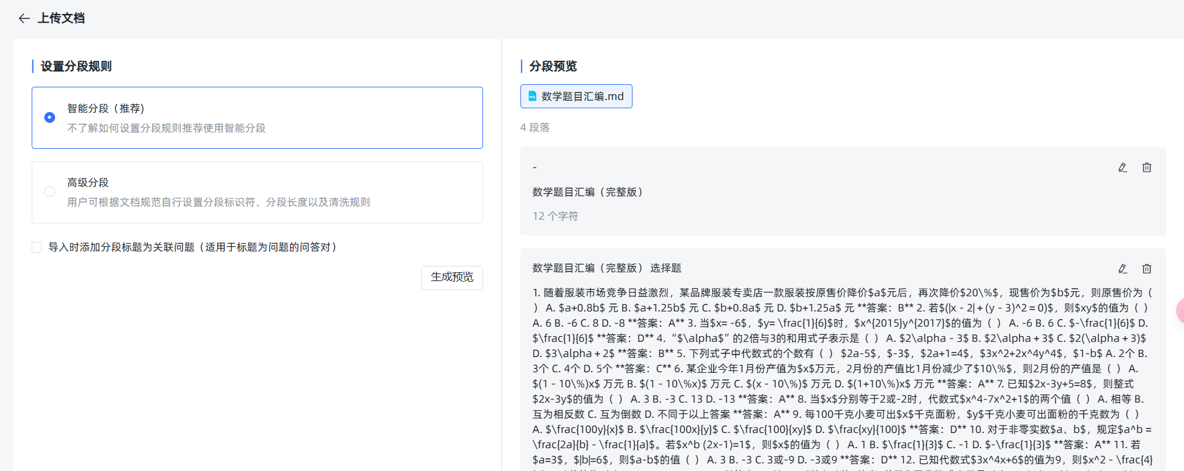Delete the 选择题 segment

(x=1147, y=269)
